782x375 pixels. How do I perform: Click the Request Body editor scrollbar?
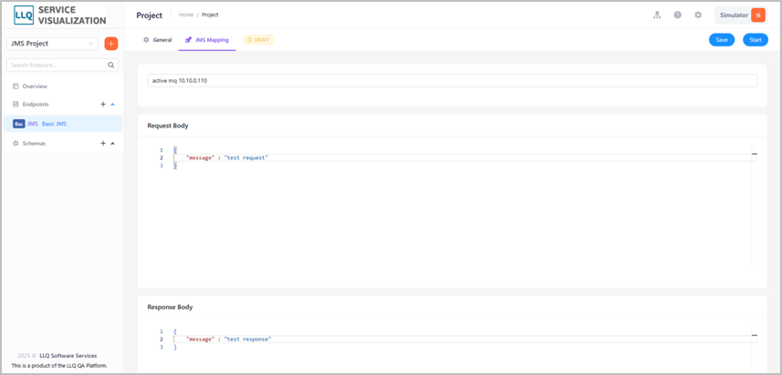pos(754,207)
